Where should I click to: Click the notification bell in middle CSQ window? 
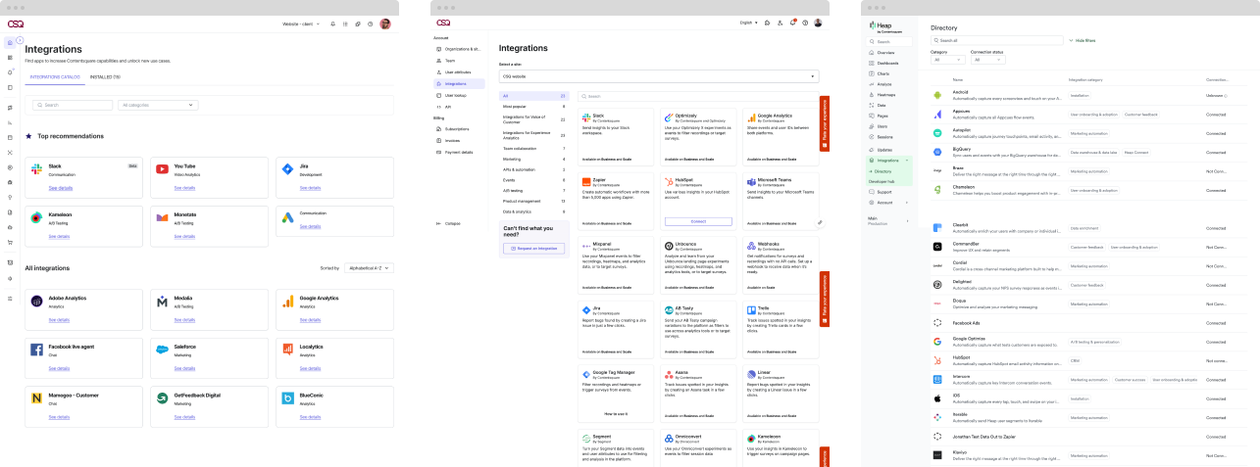[x=792, y=23]
